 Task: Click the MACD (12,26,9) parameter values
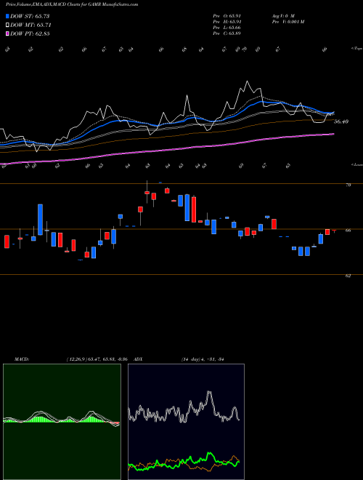click(x=97, y=359)
